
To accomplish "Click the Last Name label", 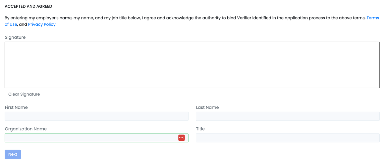I will [x=207, y=107].
